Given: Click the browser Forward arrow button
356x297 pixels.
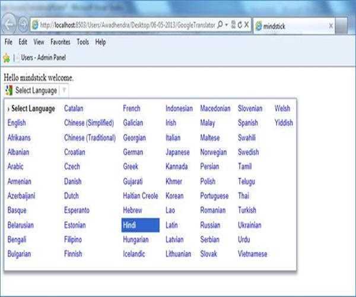Looking at the screenshot, I should 23,26.
